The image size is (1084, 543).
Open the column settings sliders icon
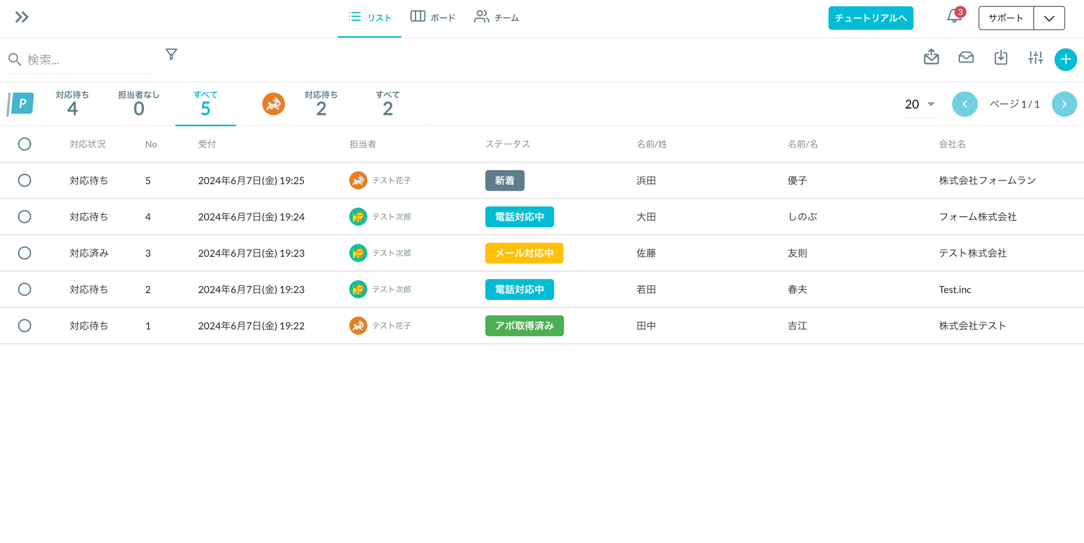point(1035,57)
